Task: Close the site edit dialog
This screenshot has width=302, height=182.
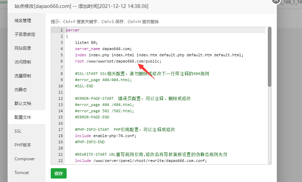Action: tap(276, 1)
